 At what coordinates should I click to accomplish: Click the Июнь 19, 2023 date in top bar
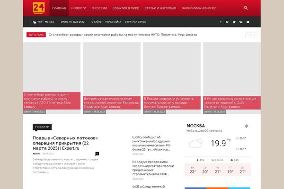tap(72, 22)
